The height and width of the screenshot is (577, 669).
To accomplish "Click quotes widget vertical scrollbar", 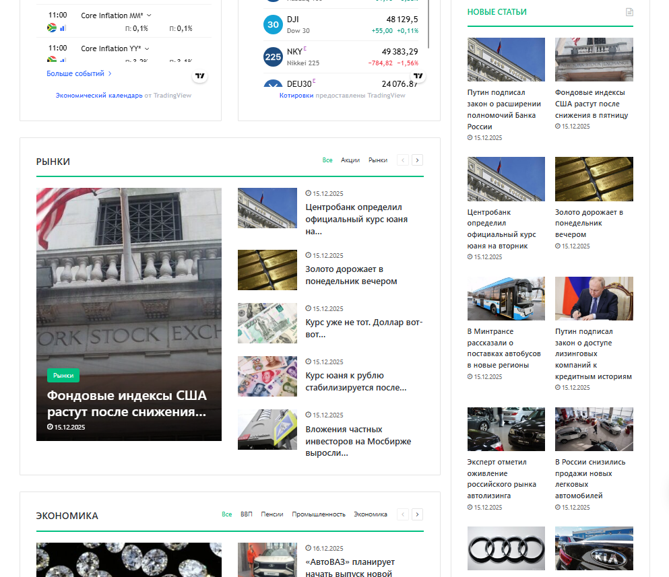I will tap(428, 24).
